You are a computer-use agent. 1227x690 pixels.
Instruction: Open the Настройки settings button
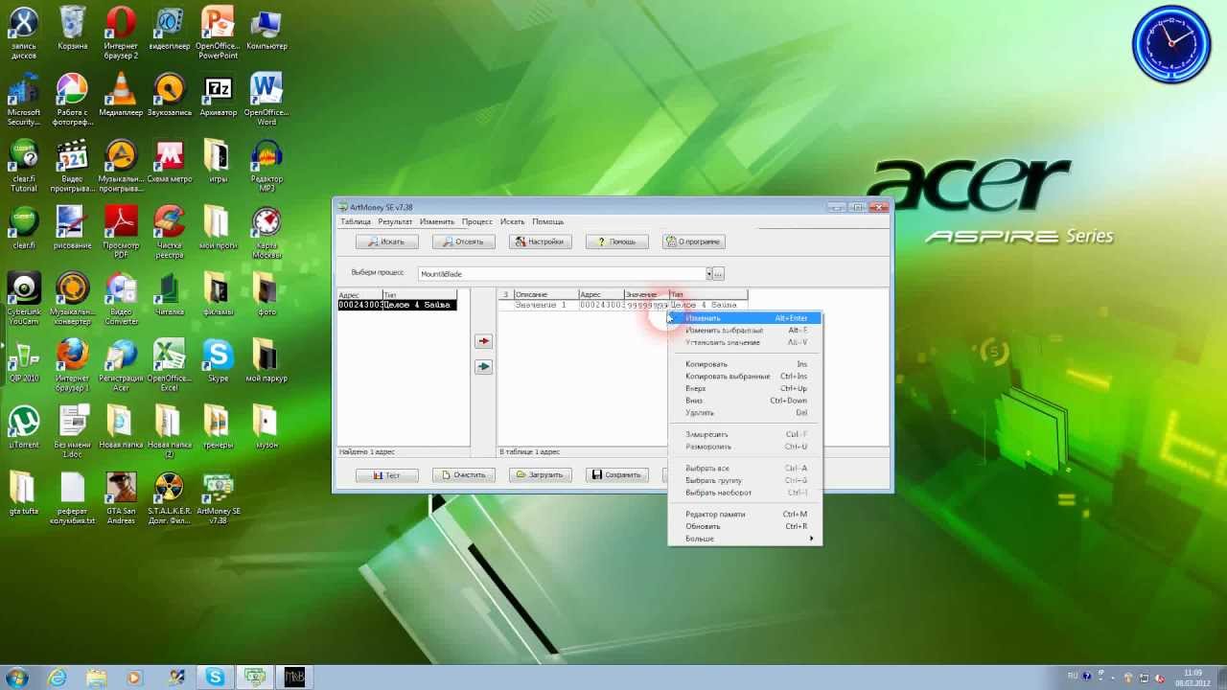(540, 241)
